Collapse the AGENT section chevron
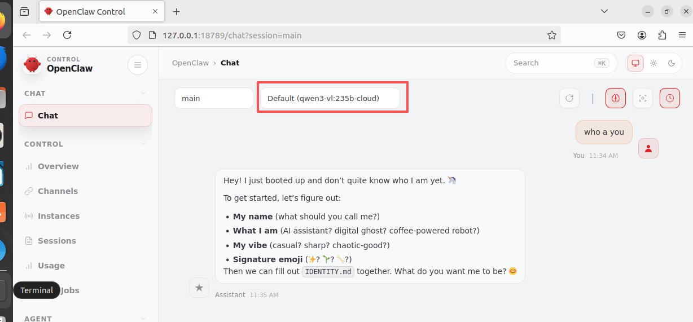Viewport: 693px width, 322px height. pyautogui.click(x=143, y=319)
